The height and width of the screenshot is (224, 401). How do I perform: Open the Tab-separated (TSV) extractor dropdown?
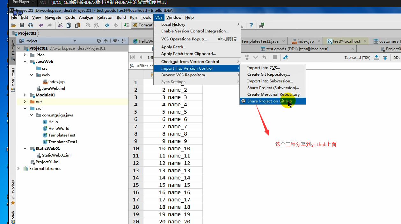tap(357, 58)
